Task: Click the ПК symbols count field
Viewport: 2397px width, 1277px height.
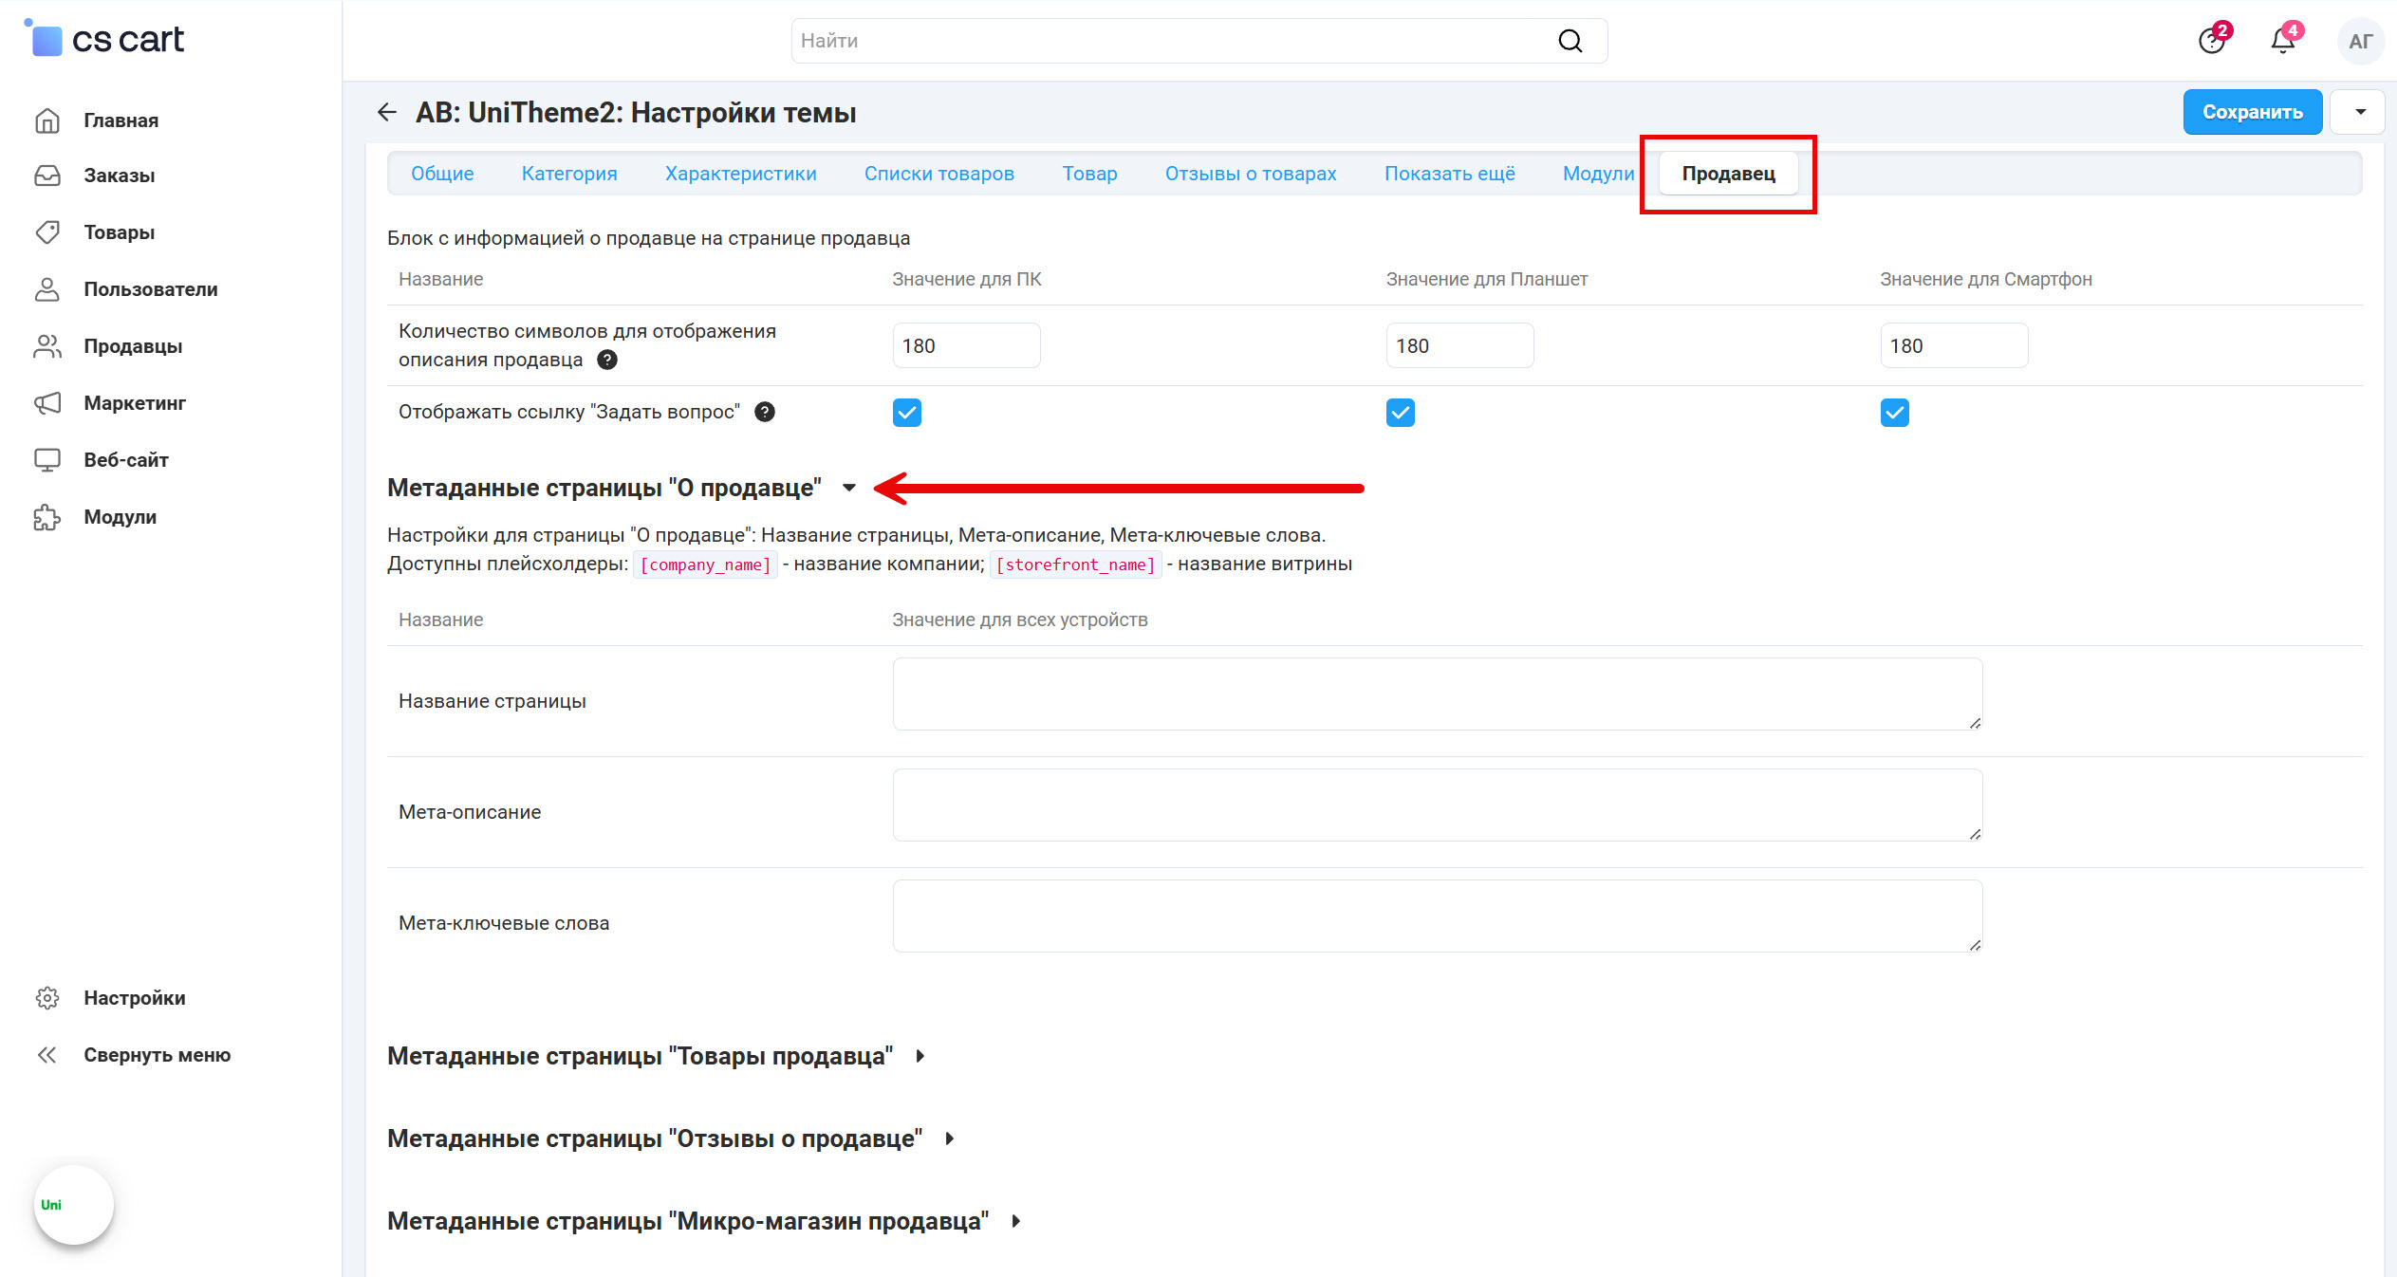Action: pyautogui.click(x=966, y=345)
